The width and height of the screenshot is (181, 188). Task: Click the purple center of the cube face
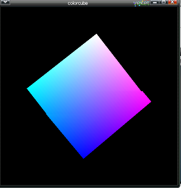(89, 96)
